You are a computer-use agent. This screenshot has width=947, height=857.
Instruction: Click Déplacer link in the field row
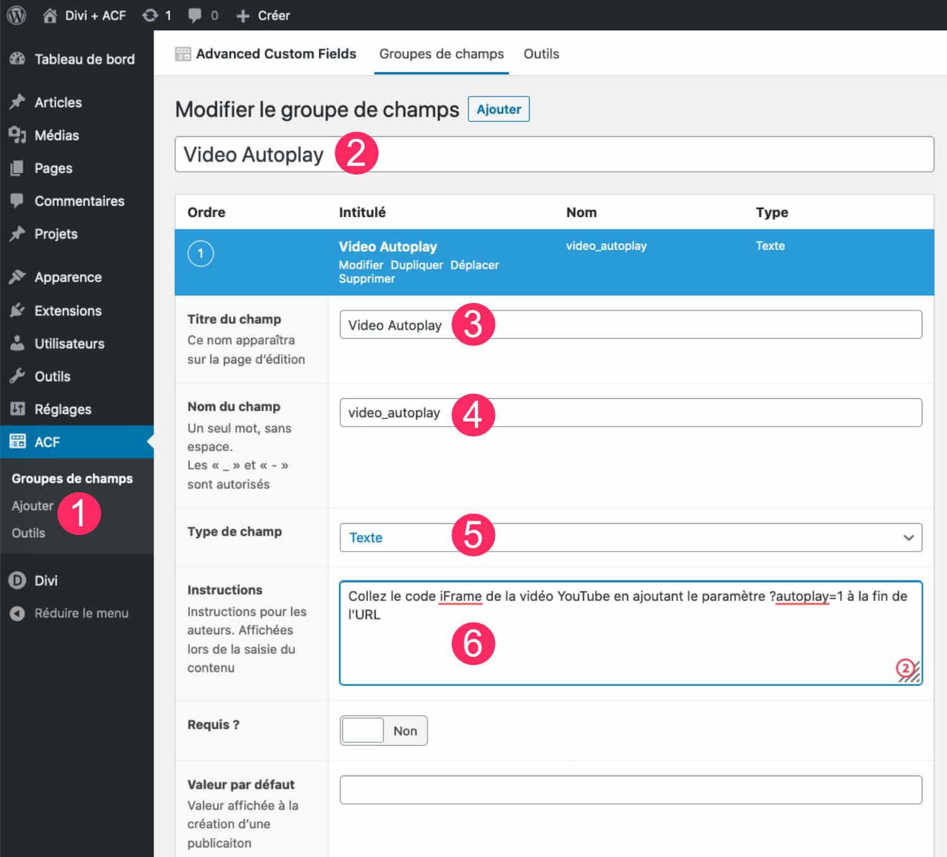[475, 265]
